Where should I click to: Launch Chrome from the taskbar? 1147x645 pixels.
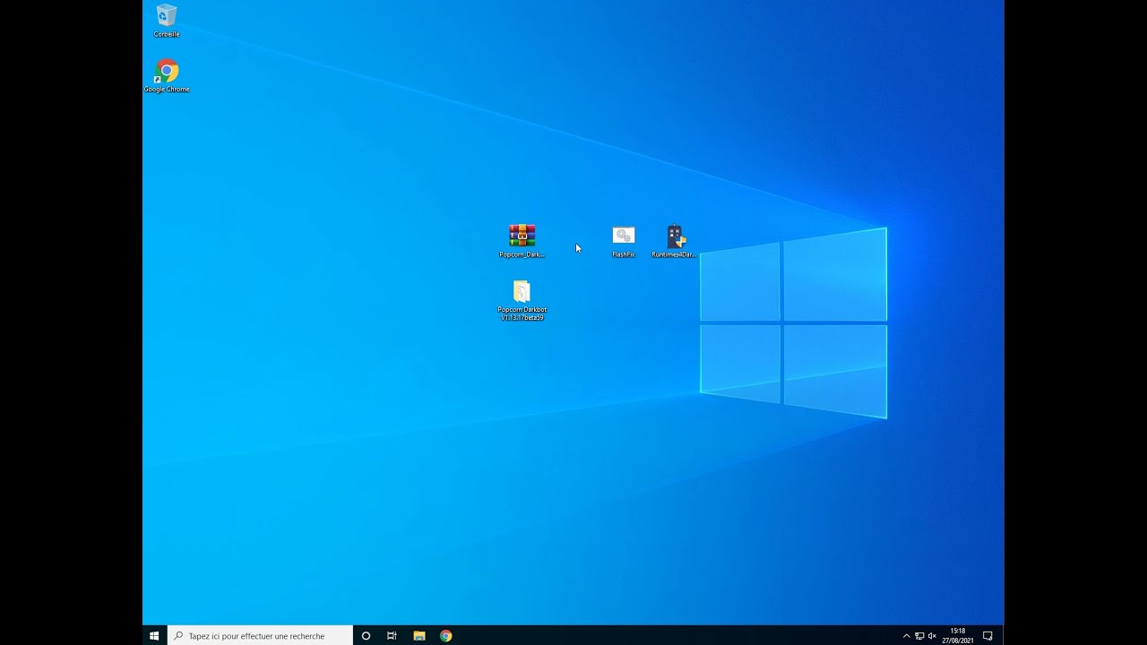click(x=445, y=636)
